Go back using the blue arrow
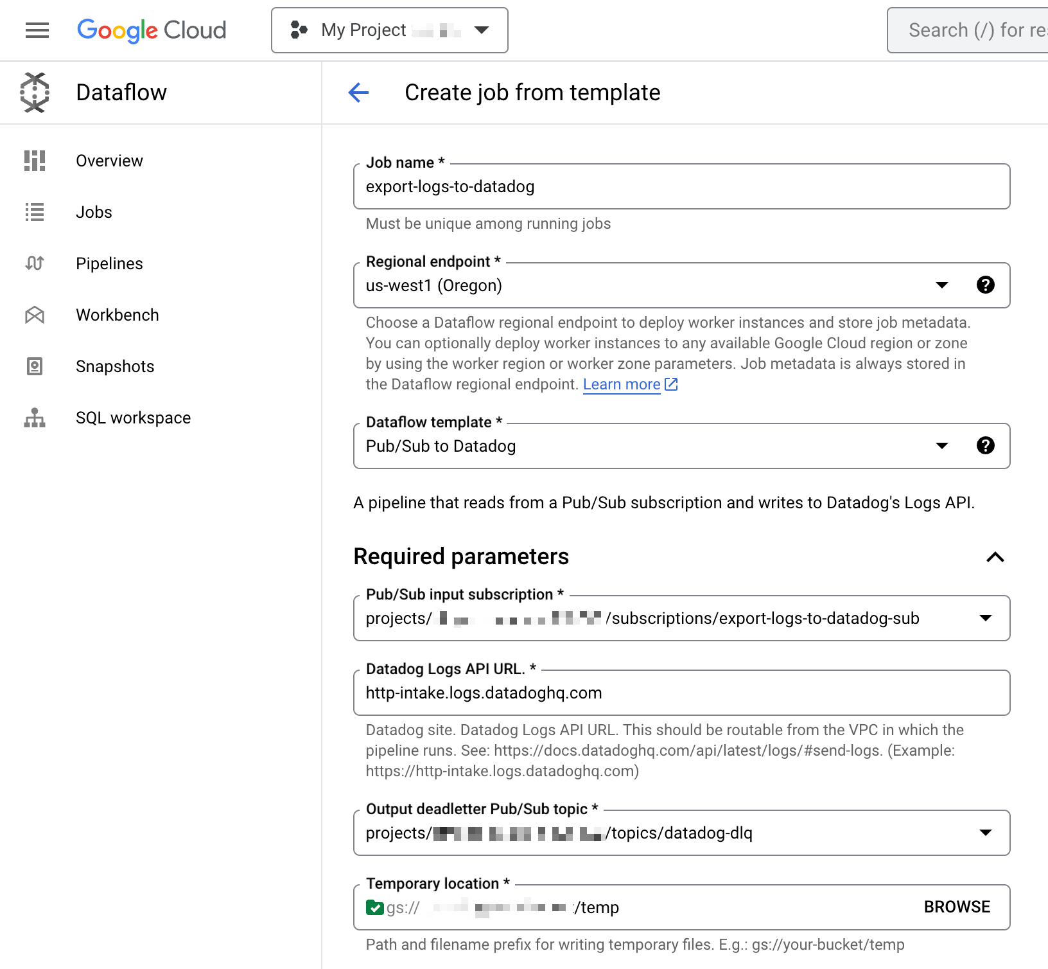1048x969 pixels. click(x=358, y=93)
